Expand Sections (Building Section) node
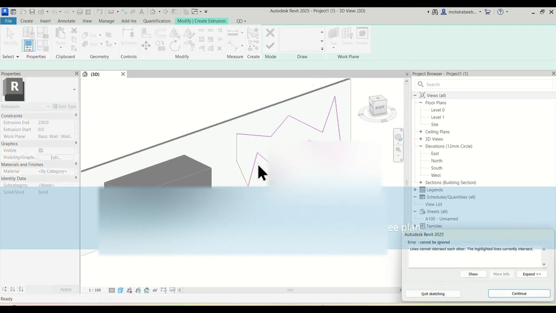556x313 pixels. pos(420,183)
